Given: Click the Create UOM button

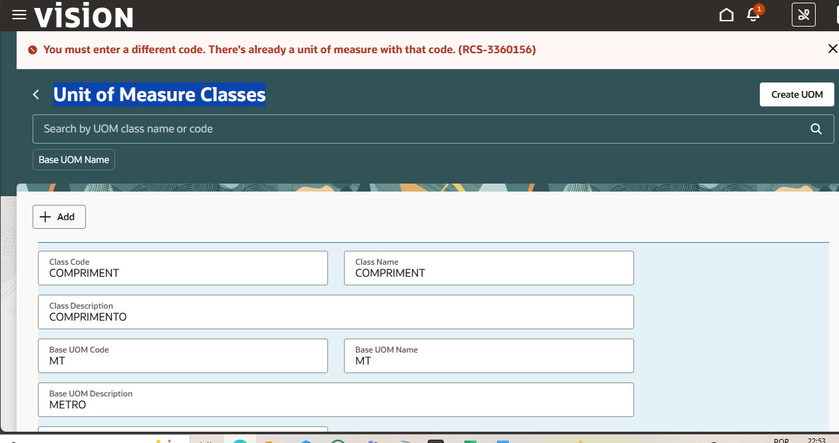Looking at the screenshot, I should (796, 94).
